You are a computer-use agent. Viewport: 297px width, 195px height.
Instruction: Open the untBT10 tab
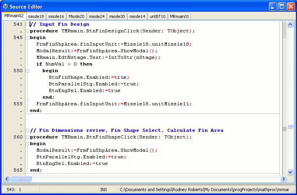pos(157,16)
